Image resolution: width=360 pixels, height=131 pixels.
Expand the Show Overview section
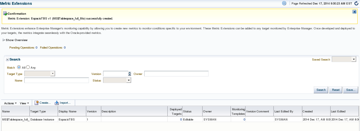[4, 40]
